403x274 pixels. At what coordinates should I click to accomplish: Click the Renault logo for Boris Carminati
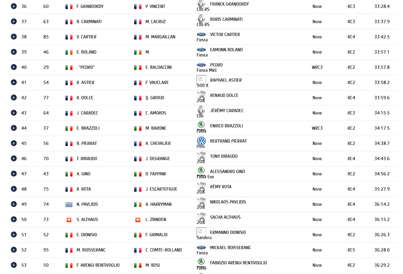(x=201, y=19)
